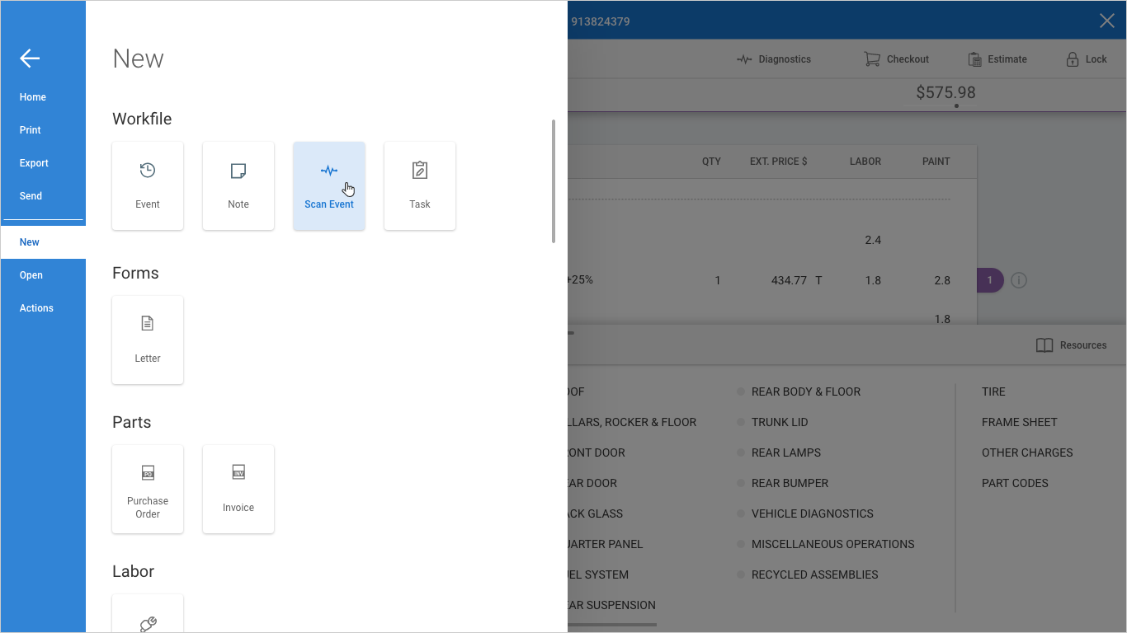Open PART CODES section

1015,483
